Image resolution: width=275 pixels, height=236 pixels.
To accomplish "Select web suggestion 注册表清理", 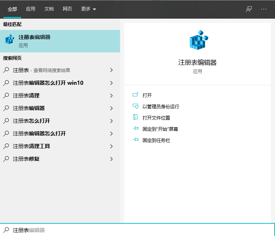I will (26, 95).
